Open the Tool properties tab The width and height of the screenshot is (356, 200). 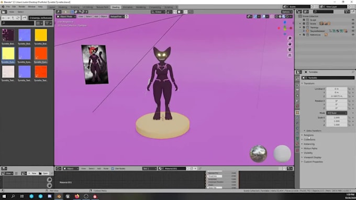coord(297,78)
